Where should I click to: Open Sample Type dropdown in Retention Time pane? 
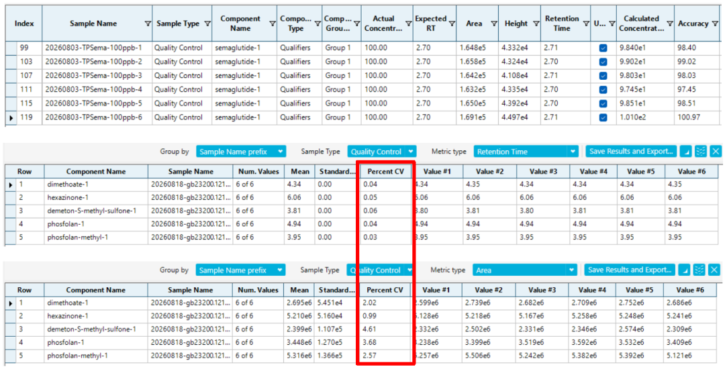click(x=382, y=151)
